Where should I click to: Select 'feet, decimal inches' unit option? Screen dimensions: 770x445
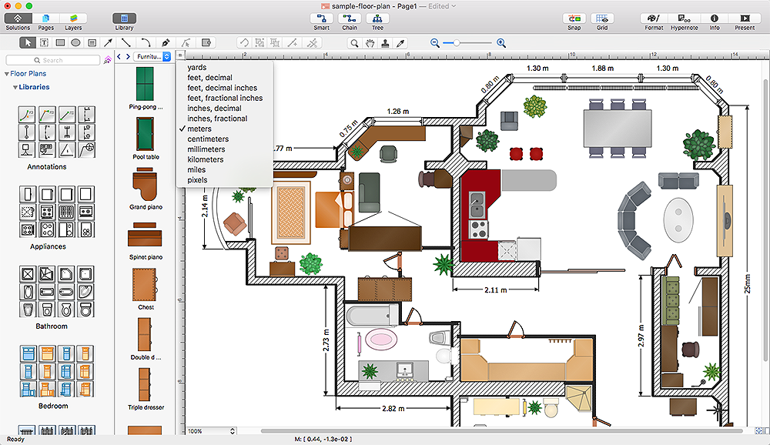tap(222, 88)
